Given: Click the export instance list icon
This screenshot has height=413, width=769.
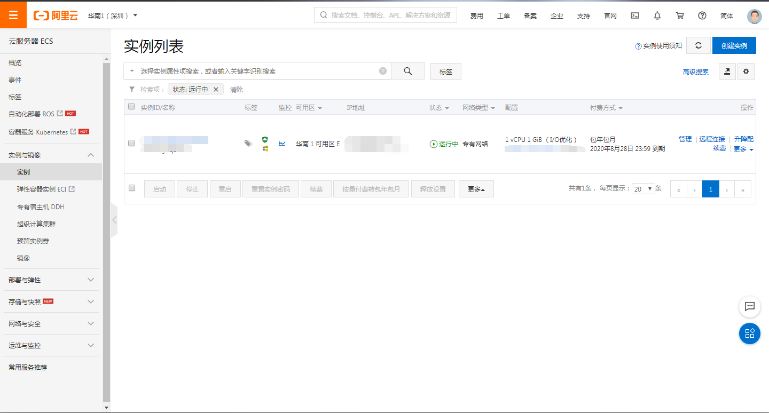Looking at the screenshot, I should pyautogui.click(x=727, y=72).
